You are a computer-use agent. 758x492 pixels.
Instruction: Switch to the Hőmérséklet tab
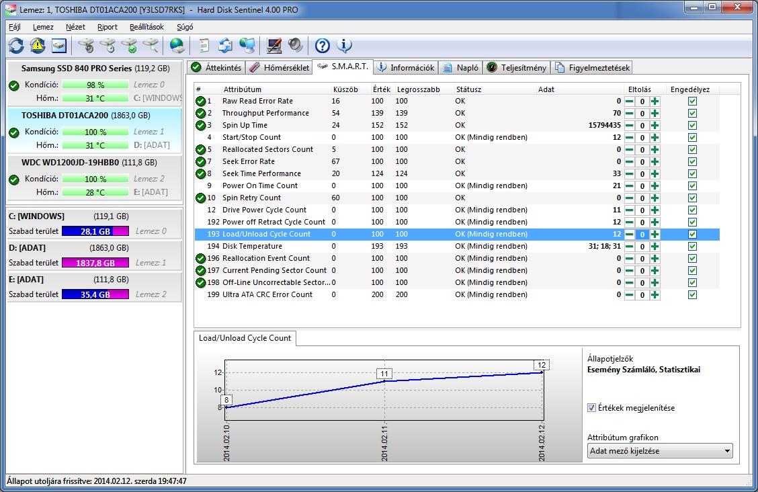(280, 68)
